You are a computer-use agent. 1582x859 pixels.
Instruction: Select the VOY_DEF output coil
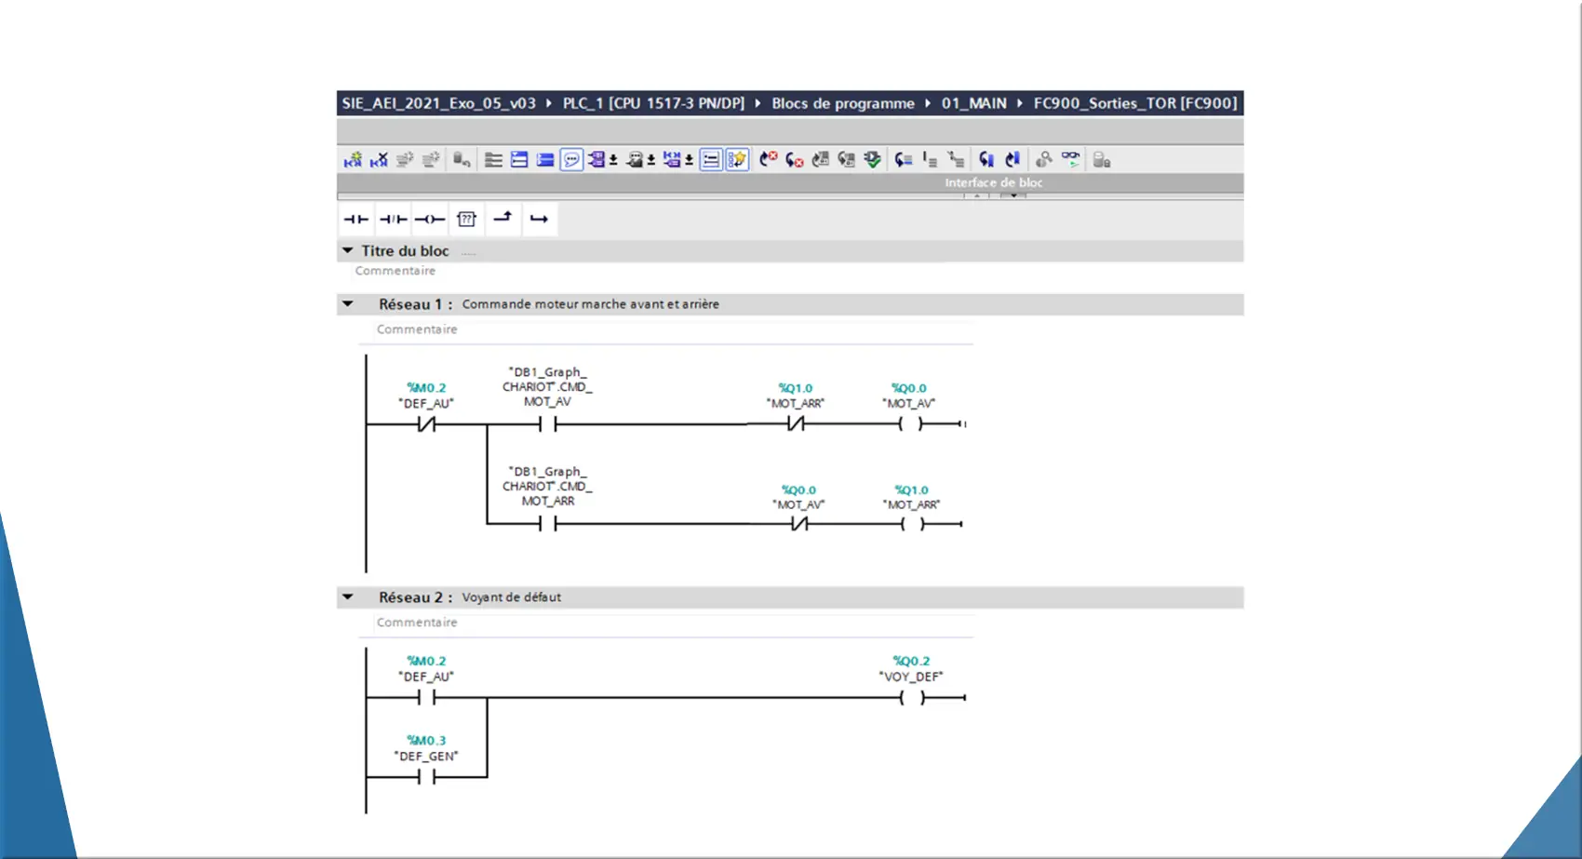point(912,697)
